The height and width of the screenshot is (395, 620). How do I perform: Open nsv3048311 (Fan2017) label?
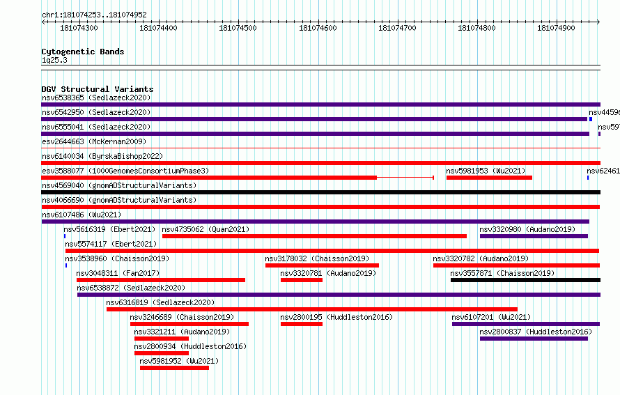(x=118, y=273)
